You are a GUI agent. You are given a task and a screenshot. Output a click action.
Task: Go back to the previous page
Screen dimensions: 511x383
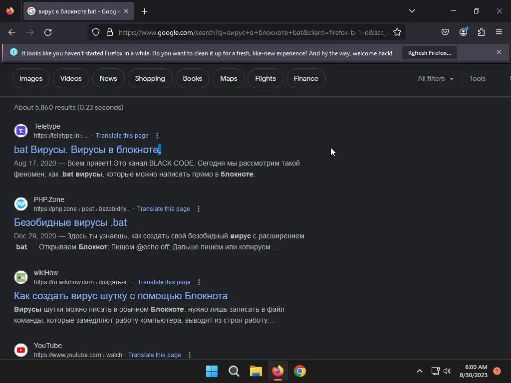(x=12, y=32)
